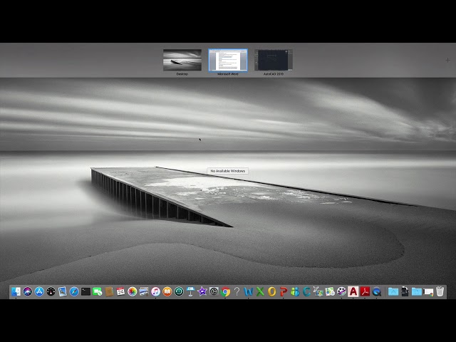Open Preview from the dock
The height and width of the screenshot is (342, 456).
point(63,291)
